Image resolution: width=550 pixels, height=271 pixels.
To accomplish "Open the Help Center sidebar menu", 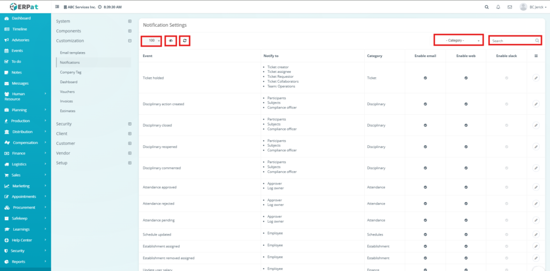I will (x=25, y=240).
